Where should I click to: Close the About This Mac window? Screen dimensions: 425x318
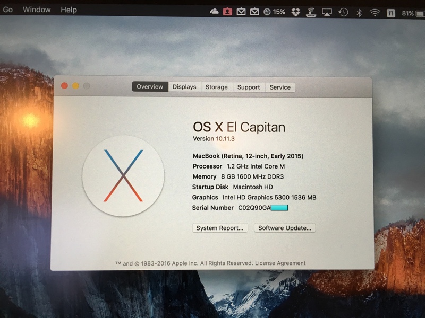[x=64, y=86]
